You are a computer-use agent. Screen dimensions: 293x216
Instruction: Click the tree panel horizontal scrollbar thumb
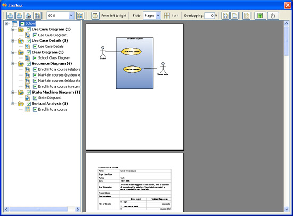click(x=38, y=209)
